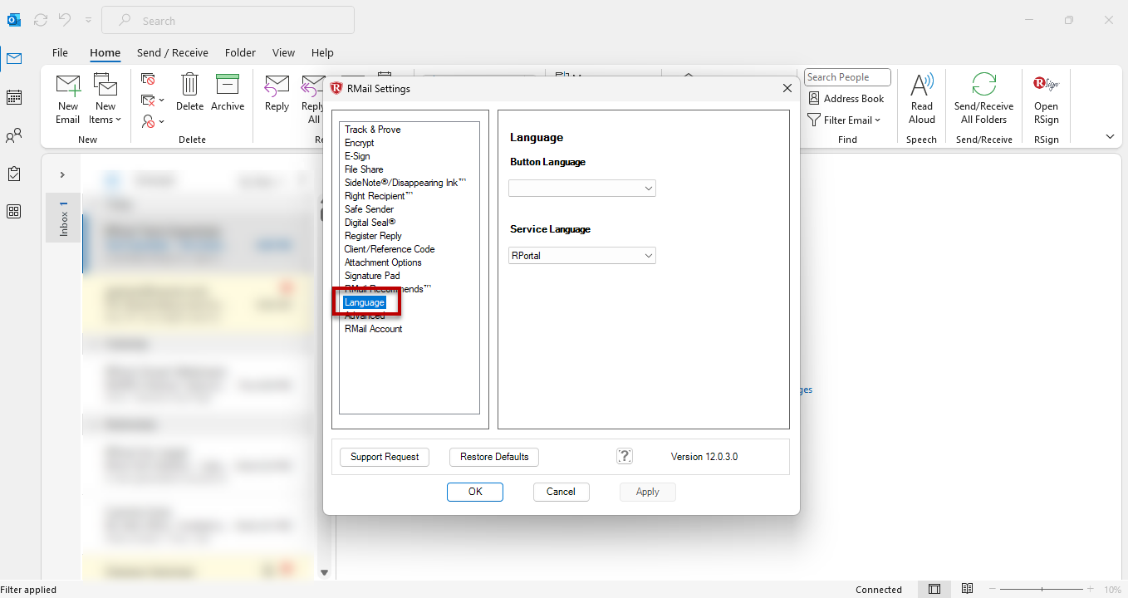Switch to the Folder tab
The height and width of the screenshot is (598, 1128).
pyautogui.click(x=240, y=52)
